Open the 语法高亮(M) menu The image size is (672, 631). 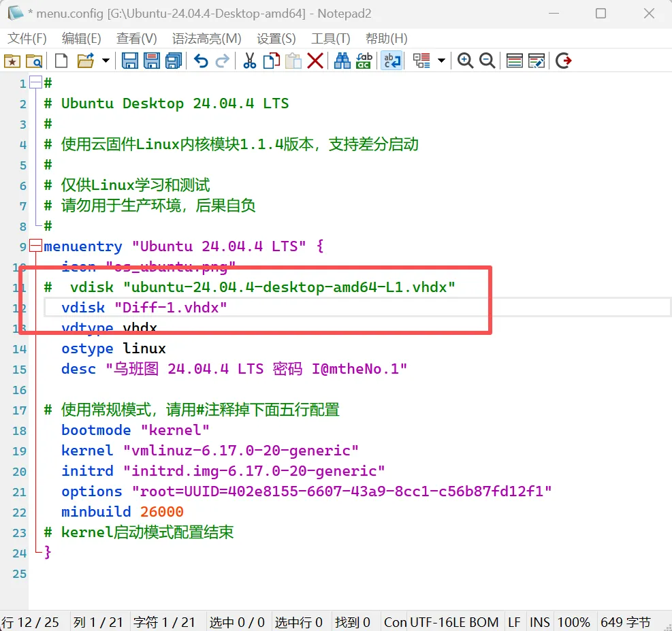click(x=206, y=39)
